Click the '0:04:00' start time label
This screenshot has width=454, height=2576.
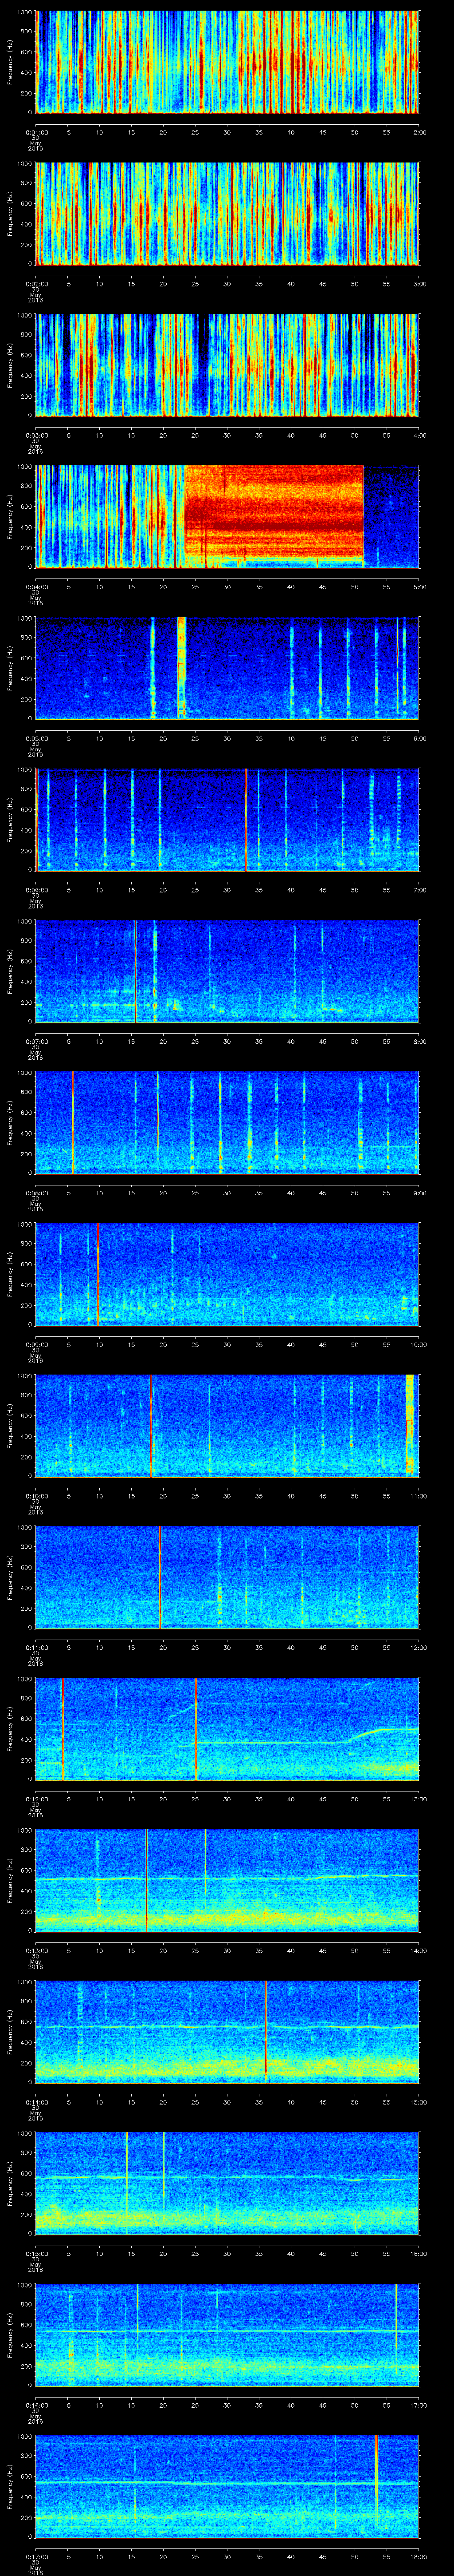pos(36,587)
